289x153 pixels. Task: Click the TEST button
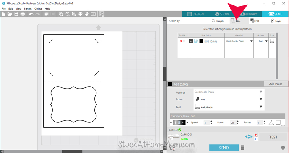[x=273, y=137]
